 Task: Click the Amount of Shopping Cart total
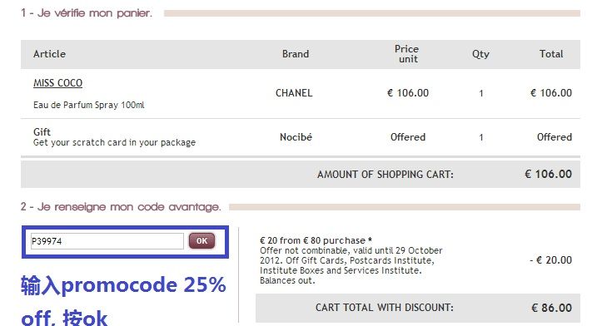tap(548, 174)
